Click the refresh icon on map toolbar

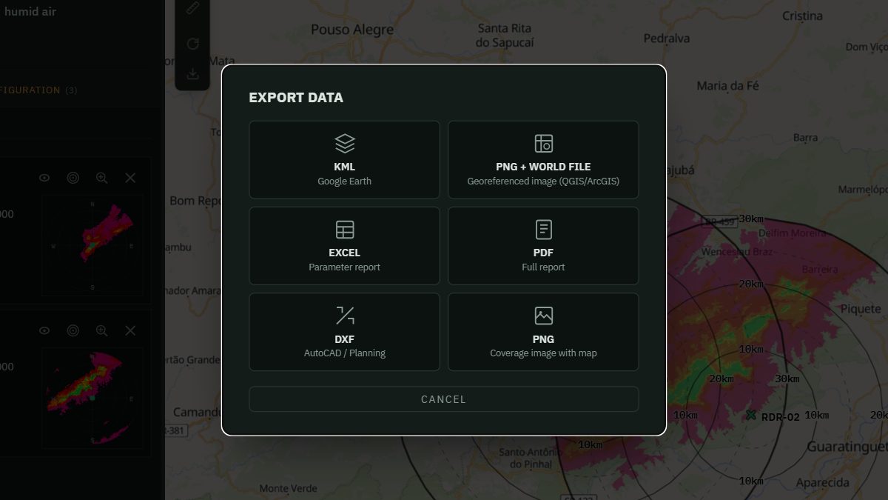pyautogui.click(x=192, y=44)
